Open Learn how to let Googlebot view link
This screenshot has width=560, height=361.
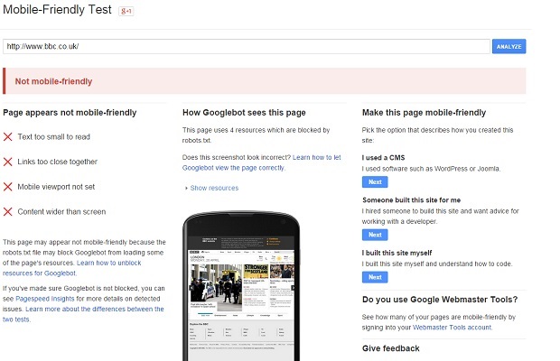point(262,162)
